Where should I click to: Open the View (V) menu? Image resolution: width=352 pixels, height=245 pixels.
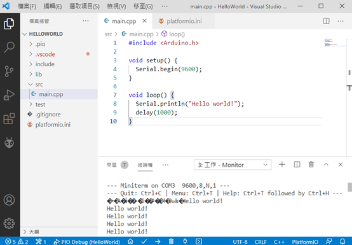click(x=116, y=6)
